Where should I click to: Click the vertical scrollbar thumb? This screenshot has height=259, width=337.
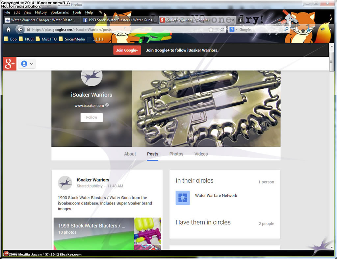point(331,61)
